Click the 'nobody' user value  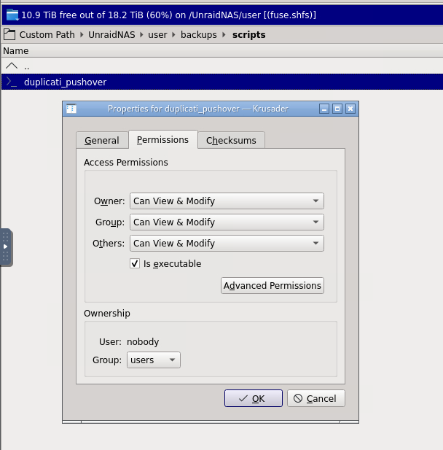coord(143,342)
